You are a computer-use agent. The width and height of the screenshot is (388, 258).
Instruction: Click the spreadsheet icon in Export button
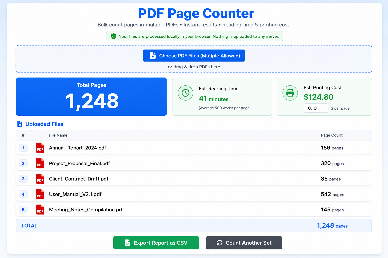128,243
